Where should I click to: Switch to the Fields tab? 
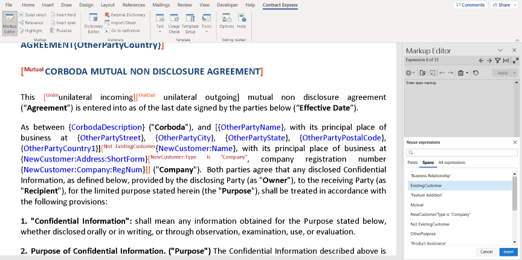click(413, 163)
